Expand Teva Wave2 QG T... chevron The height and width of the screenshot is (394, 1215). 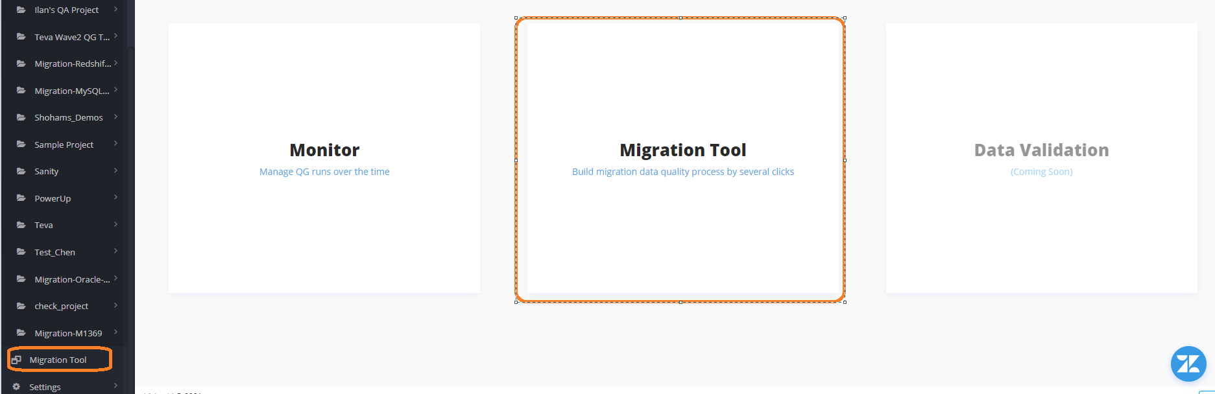point(115,36)
